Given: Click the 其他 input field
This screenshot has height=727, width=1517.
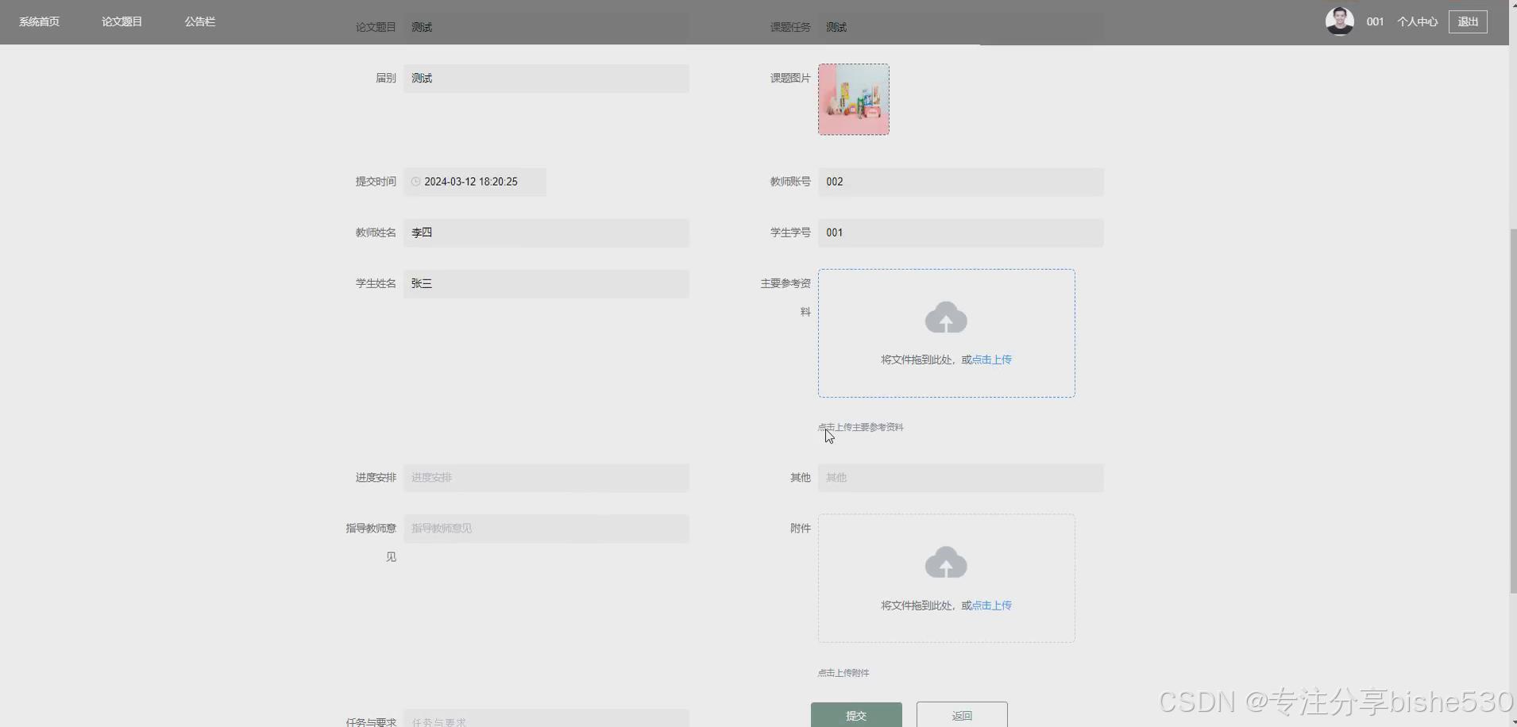Looking at the screenshot, I should (959, 477).
